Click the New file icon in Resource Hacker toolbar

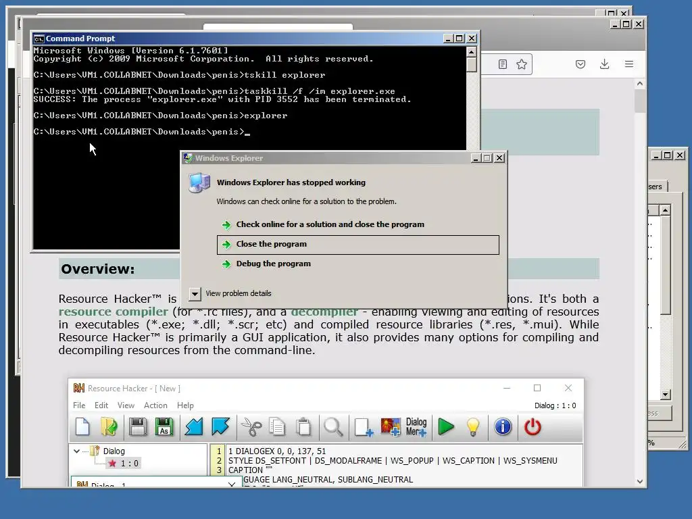pyautogui.click(x=82, y=427)
